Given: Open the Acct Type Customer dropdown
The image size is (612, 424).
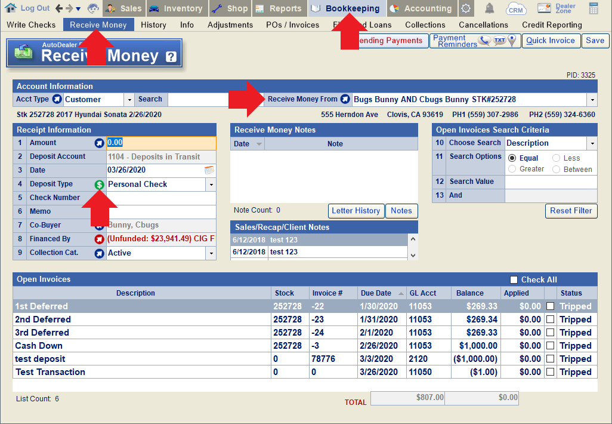Looking at the screenshot, I should 129,100.
